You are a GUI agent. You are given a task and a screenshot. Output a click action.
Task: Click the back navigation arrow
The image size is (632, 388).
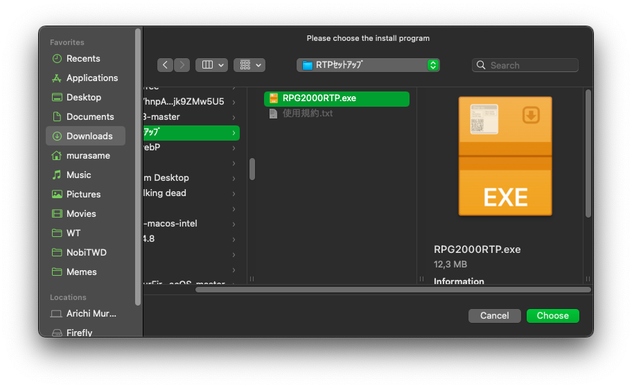(165, 65)
